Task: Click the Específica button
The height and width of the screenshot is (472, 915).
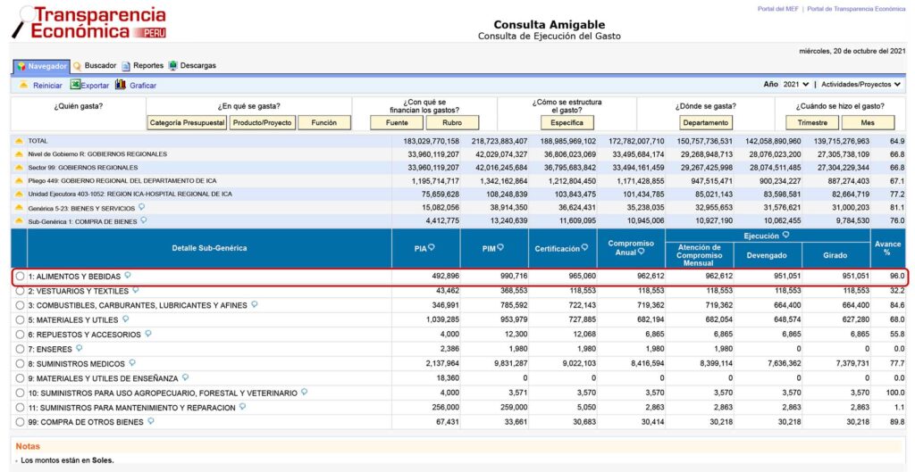Action: click(567, 123)
